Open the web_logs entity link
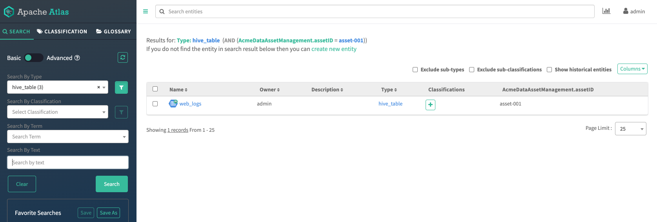 pyautogui.click(x=190, y=104)
